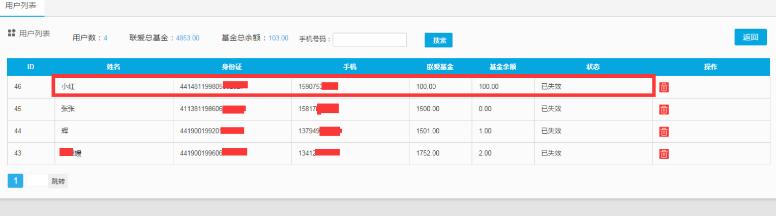The height and width of the screenshot is (216, 776).
Task: Click the trash icon for user ID 46
Action: (x=664, y=87)
